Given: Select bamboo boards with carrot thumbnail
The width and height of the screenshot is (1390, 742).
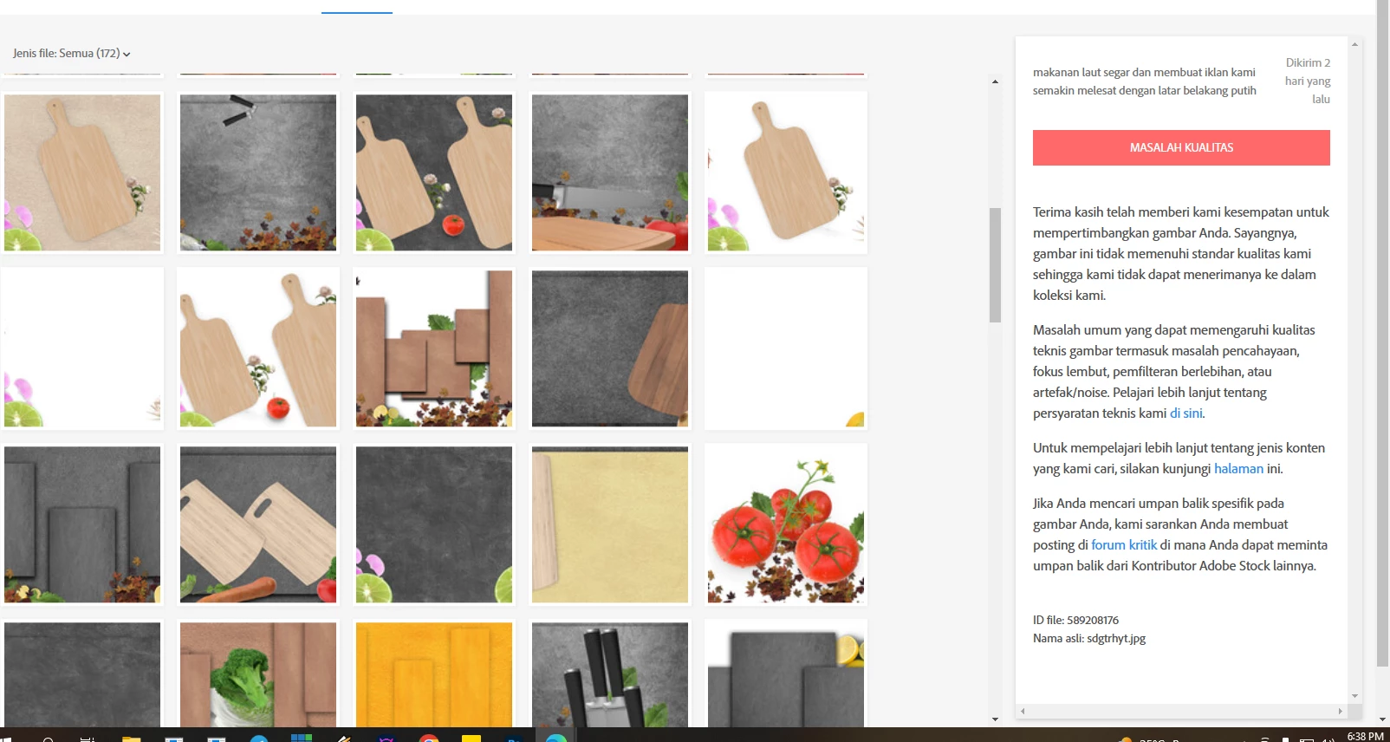Looking at the screenshot, I should click(258, 524).
